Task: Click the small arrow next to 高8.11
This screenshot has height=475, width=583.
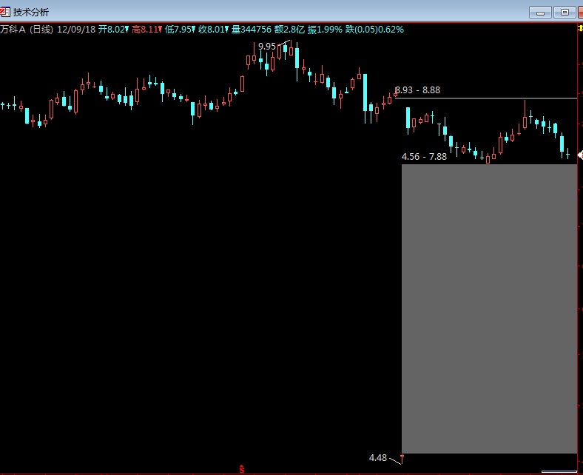Action: pos(160,29)
